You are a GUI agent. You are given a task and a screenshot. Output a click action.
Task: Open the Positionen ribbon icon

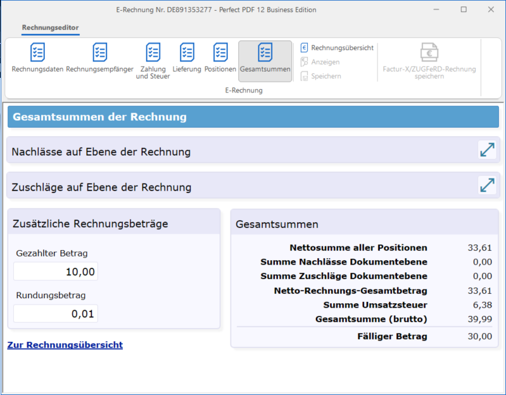[x=220, y=53]
